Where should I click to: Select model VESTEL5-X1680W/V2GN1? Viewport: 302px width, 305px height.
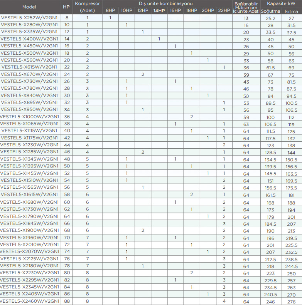pos(29,202)
